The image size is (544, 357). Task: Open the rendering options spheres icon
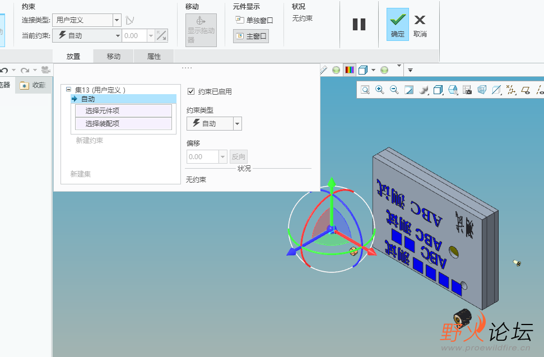[424, 90]
